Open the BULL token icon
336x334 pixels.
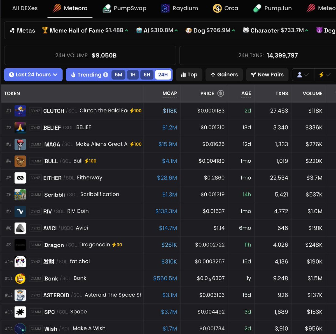click(x=20, y=161)
